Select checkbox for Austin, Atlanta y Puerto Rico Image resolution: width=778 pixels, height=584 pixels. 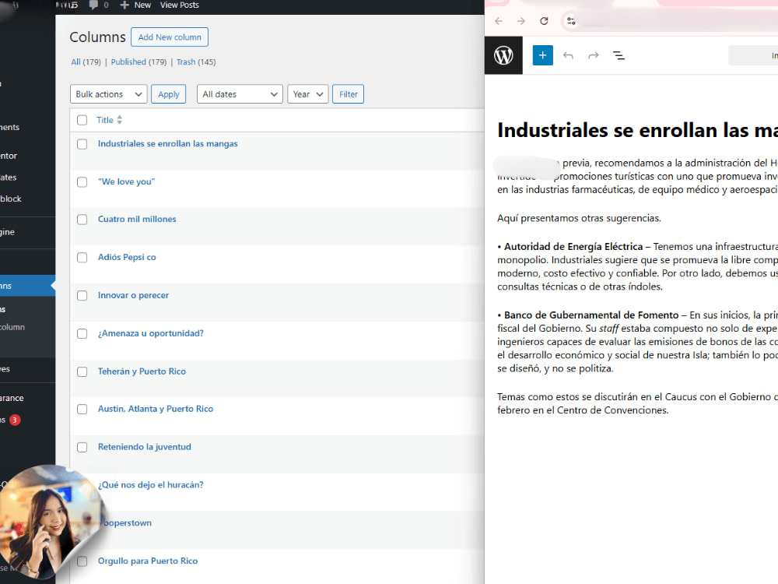[x=82, y=410]
